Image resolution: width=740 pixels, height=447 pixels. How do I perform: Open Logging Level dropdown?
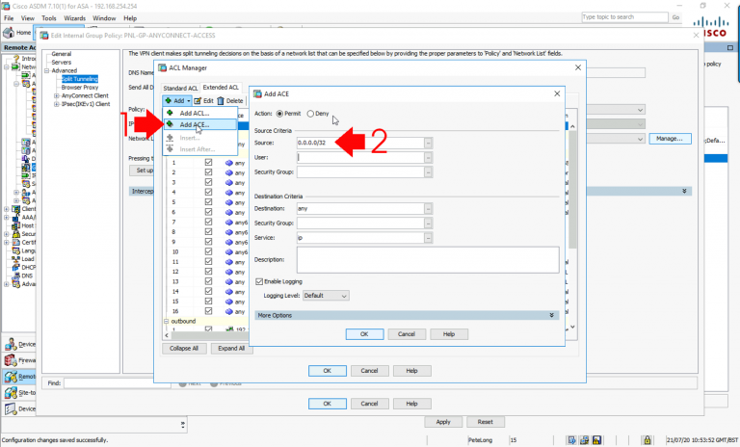point(326,296)
